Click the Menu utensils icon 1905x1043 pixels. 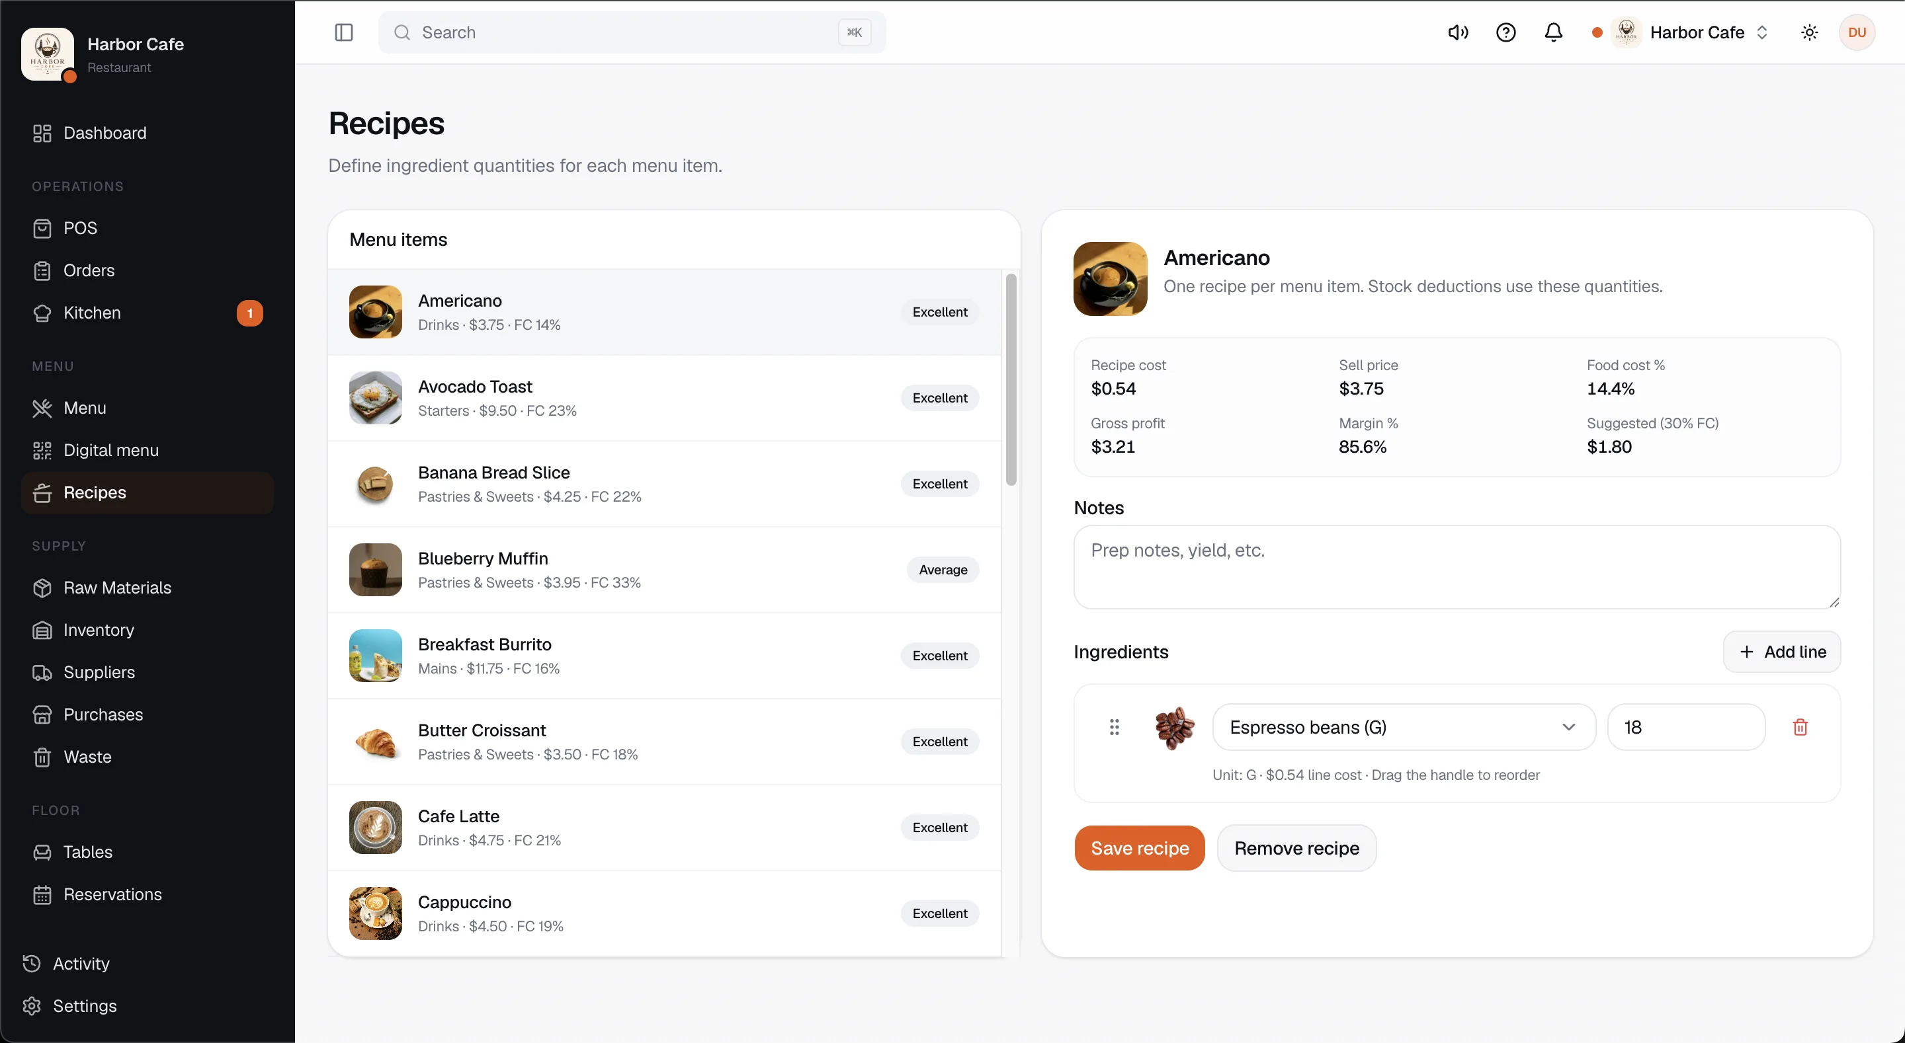click(x=42, y=408)
